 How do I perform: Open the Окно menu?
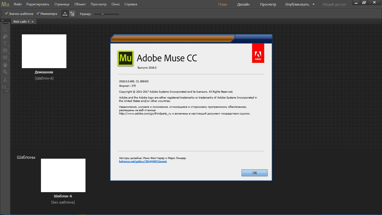point(115,4)
